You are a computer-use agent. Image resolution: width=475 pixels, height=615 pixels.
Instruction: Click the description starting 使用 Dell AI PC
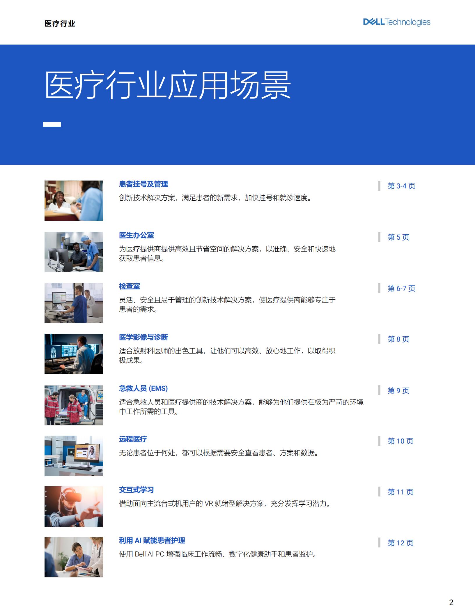tap(218, 554)
